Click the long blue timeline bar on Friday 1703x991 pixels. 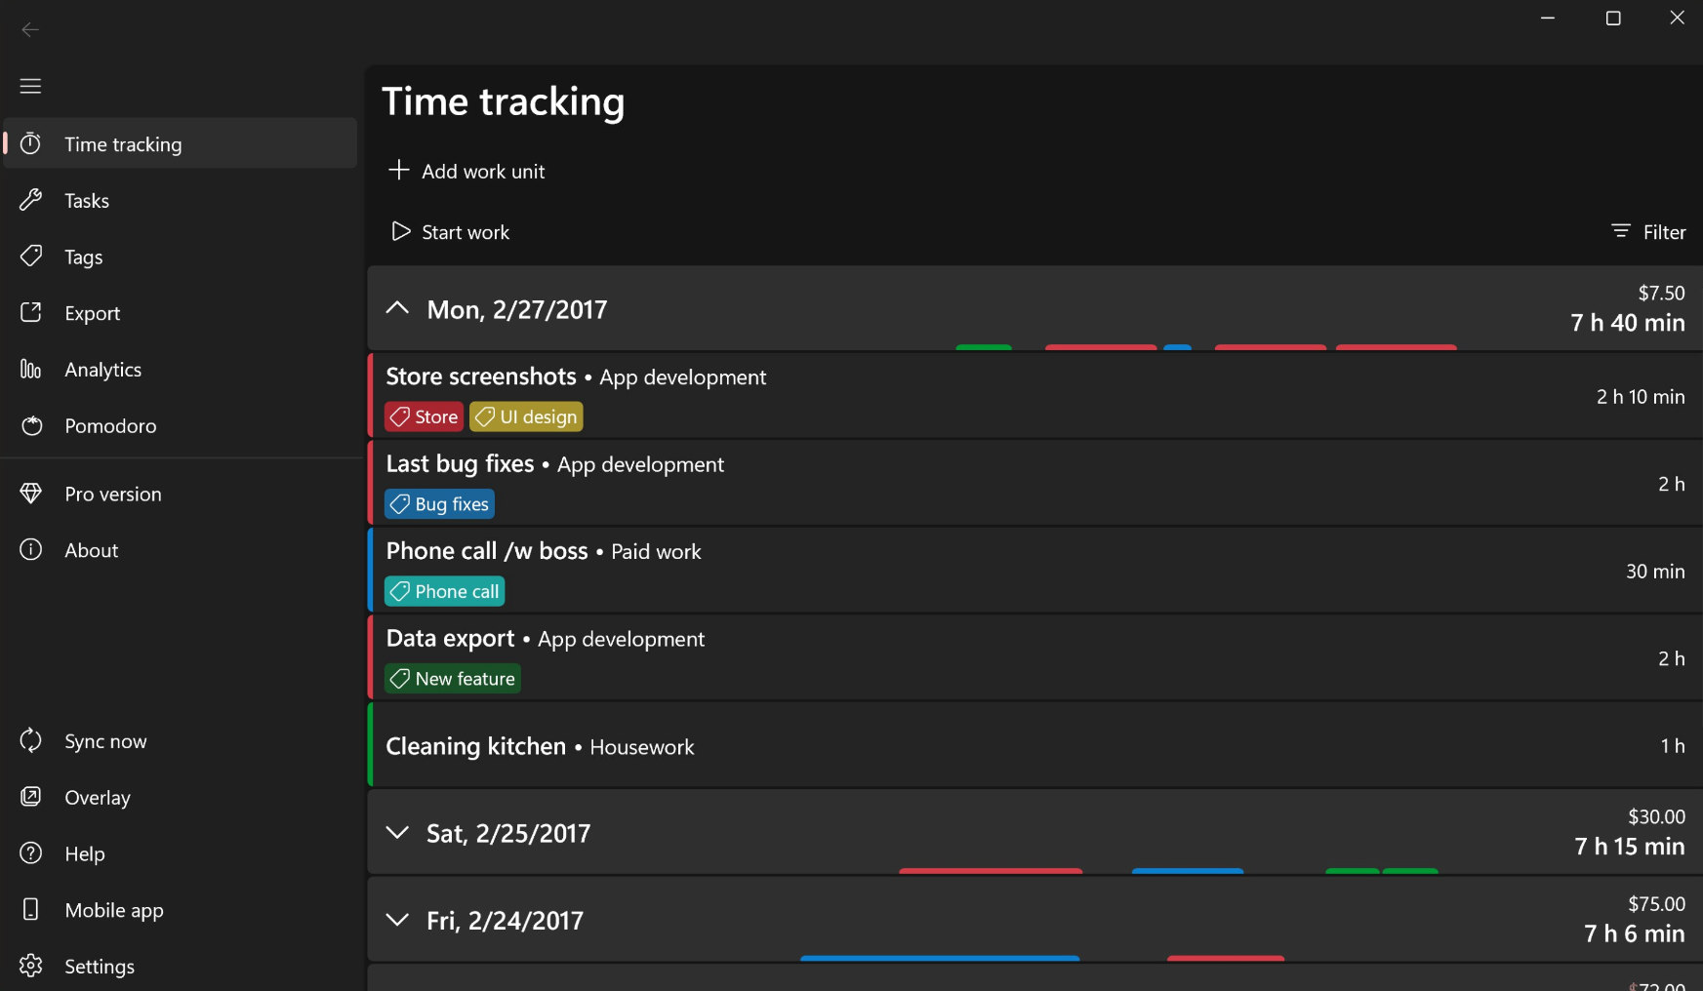tap(940, 959)
